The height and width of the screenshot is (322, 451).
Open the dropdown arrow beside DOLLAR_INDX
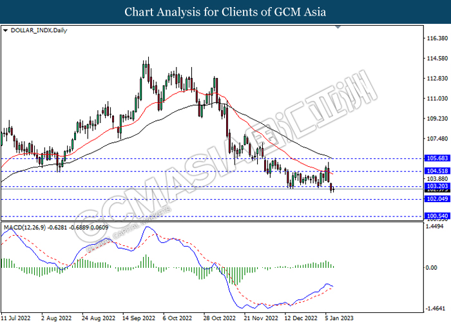[5, 30]
